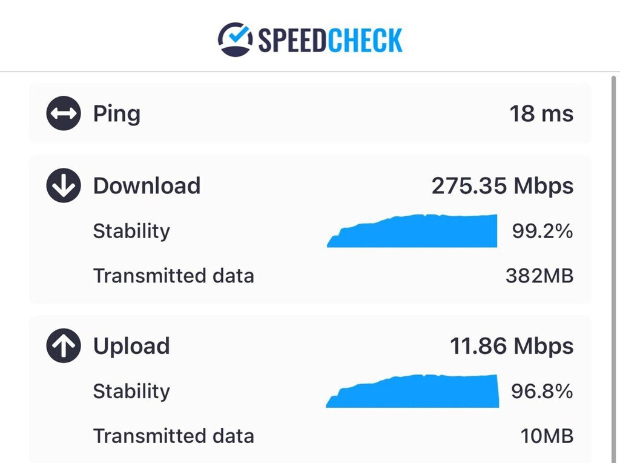Click the SPEEDCHECK brand name text

330,41
